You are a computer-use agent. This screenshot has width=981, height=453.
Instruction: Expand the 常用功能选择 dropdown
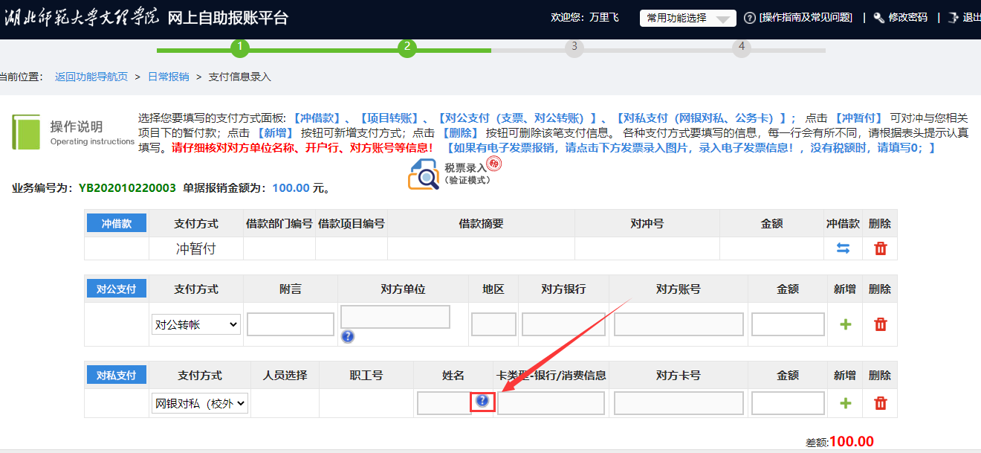click(x=687, y=18)
